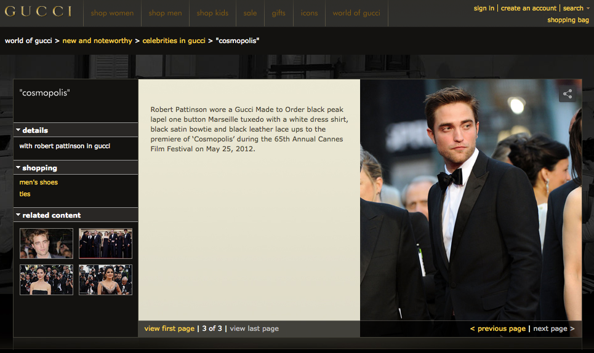The height and width of the screenshot is (353, 594).
Task: Open the gifts menu
Action: coord(278,14)
